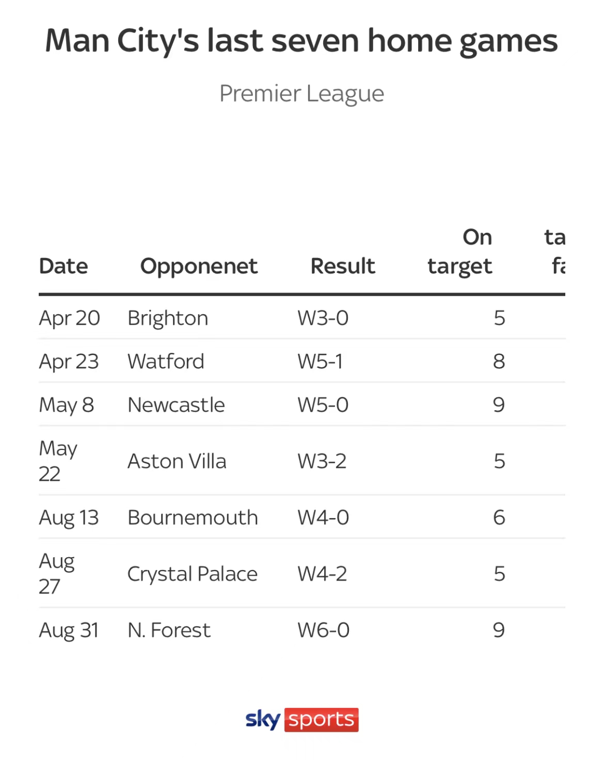Click the Aug 31 date cell

(x=69, y=631)
